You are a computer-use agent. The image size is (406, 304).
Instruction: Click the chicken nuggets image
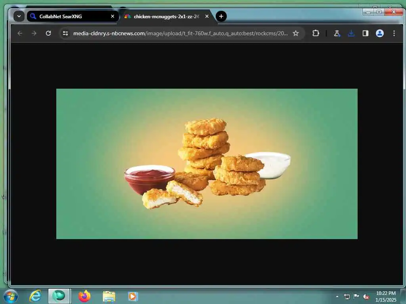(x=207, y=164)
